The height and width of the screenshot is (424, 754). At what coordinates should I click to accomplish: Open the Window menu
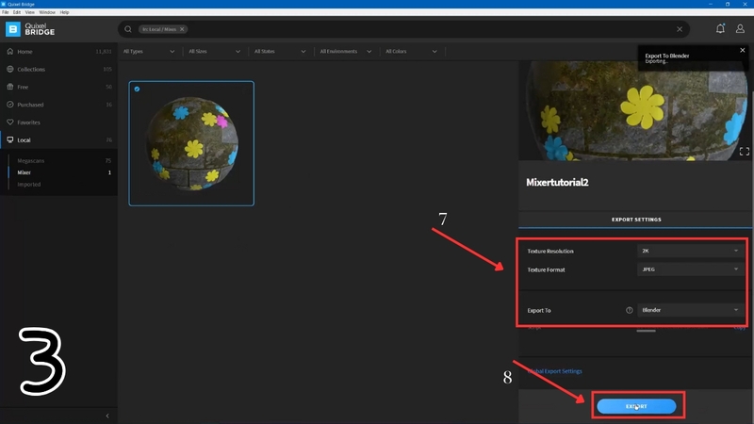tap(47, 12)
